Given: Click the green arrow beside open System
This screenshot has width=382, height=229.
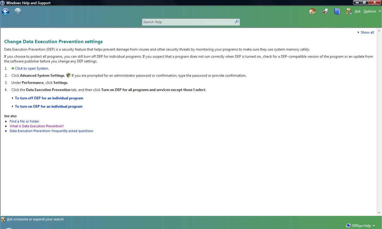Looking at the screenshot, I should (x=13, y=68).
